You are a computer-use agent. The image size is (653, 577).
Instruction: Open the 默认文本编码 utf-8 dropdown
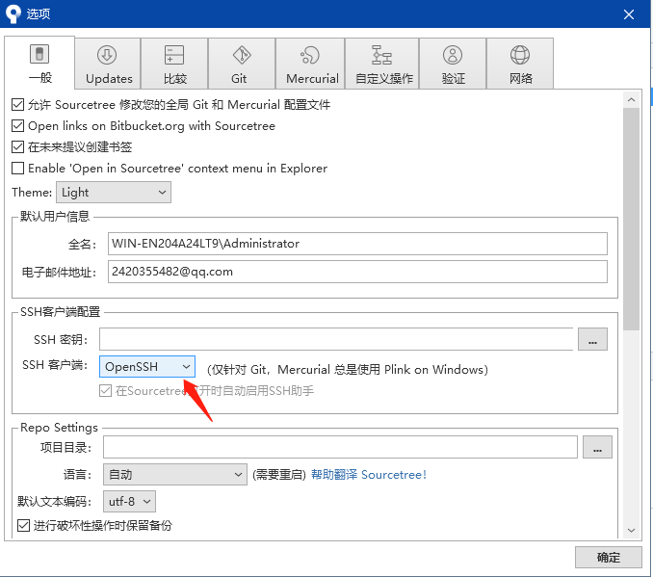coord(129,501)
